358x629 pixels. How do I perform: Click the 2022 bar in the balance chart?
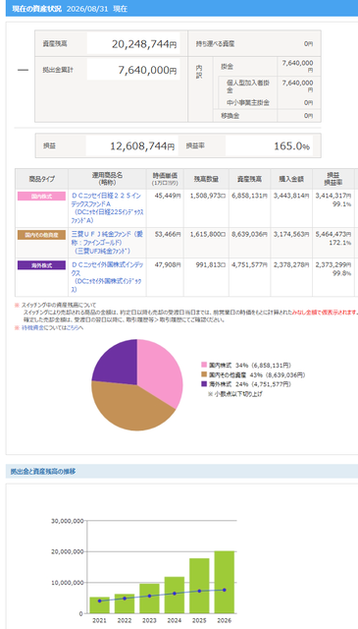[125, 603]
